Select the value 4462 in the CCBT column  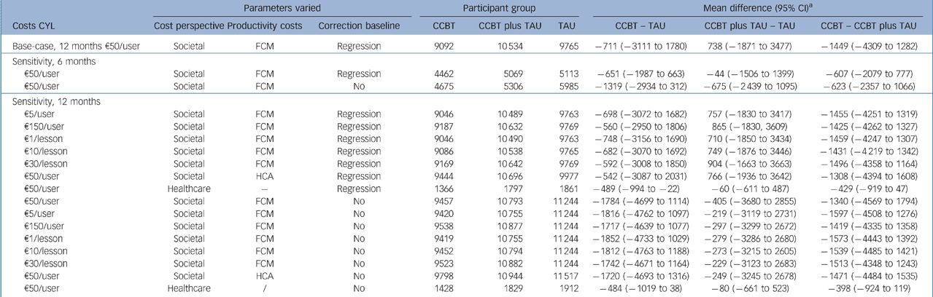(446, 74)
